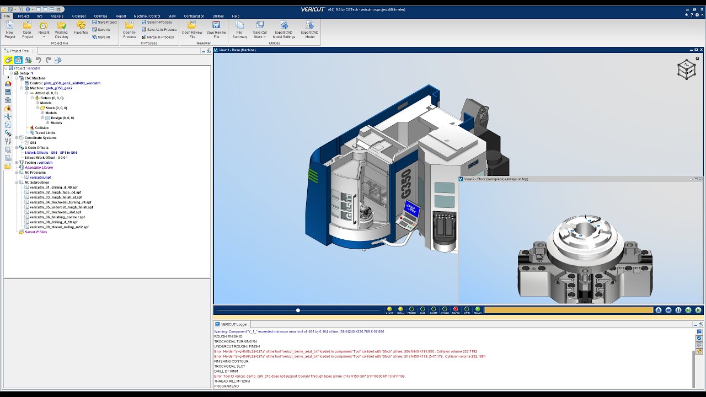Select vericutm.mpf under NC Programs
This screenshot has height=397, width=706.
point(40,178)
